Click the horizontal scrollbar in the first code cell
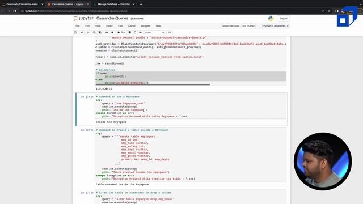363x204 pixels. tap(153, 84)
